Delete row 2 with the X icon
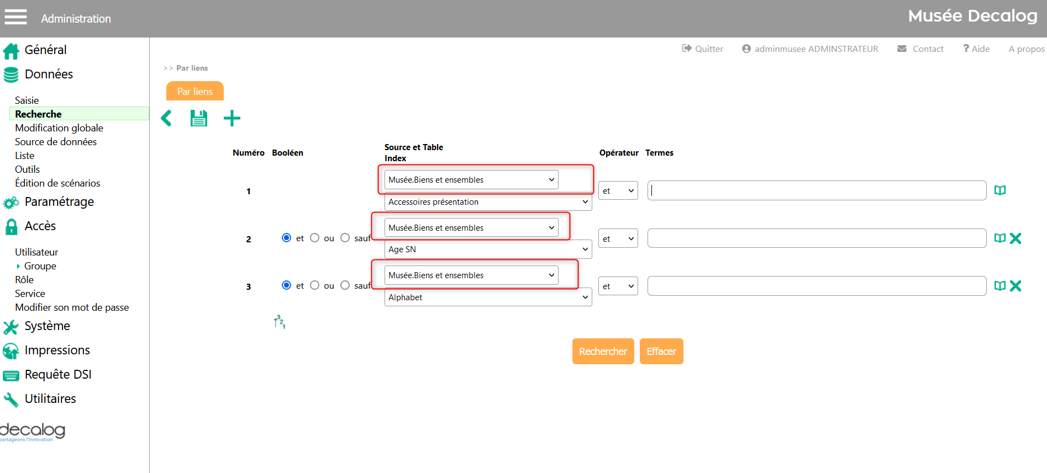Image resolution: width=1047 pixels, height=473 pixels. click(x=1015, y=238)
